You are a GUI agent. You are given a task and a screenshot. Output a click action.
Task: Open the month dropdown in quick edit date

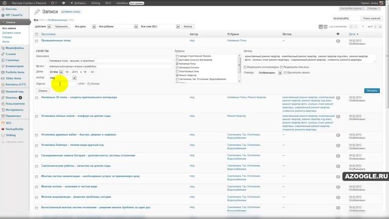pos(56,72)
